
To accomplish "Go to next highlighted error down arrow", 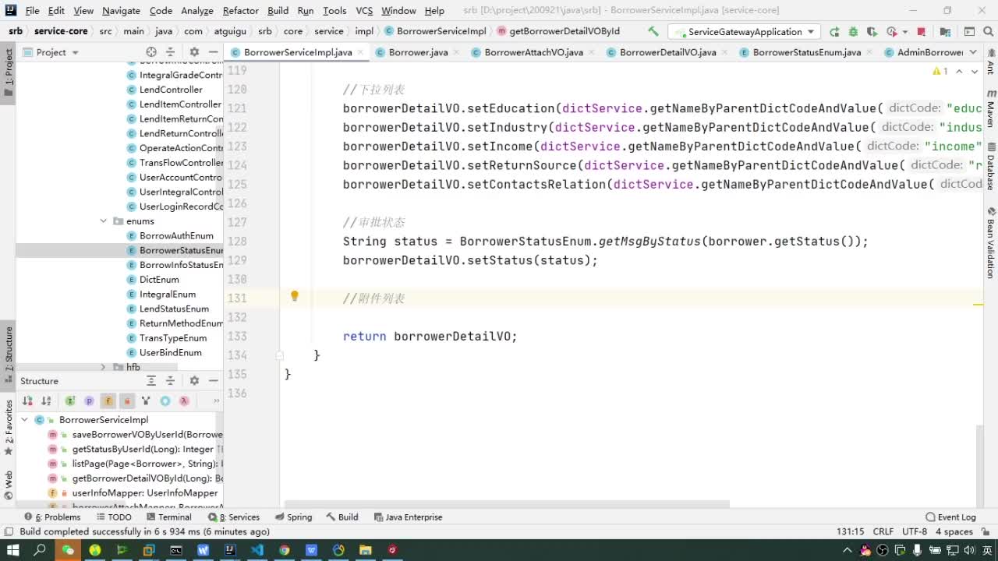I will coord(976,71).
